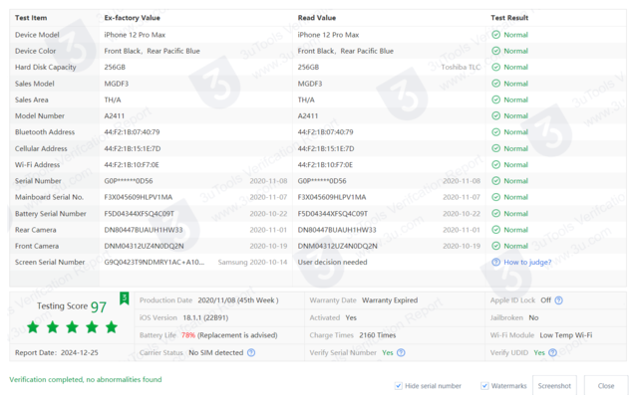
Task: Click the 2160 Times charge count
Action: click(377, 335)
